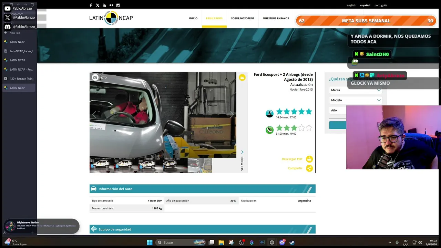The width and height of the screenshot is (441, 248).
Task: Open the Marca dropdown
Action: [355, 90]
